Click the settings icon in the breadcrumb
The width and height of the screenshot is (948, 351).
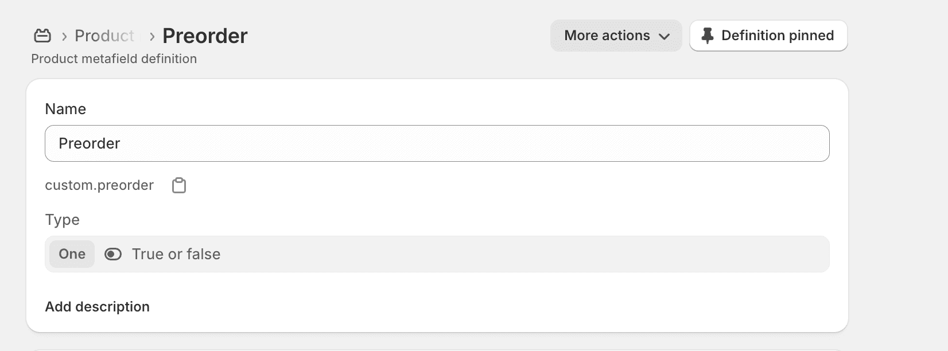(x=42, y=36)
